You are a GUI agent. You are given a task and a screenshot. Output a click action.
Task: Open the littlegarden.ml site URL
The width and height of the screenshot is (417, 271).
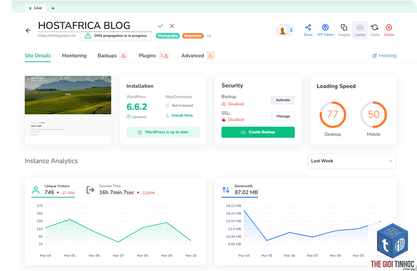click(x=57, y=35)
